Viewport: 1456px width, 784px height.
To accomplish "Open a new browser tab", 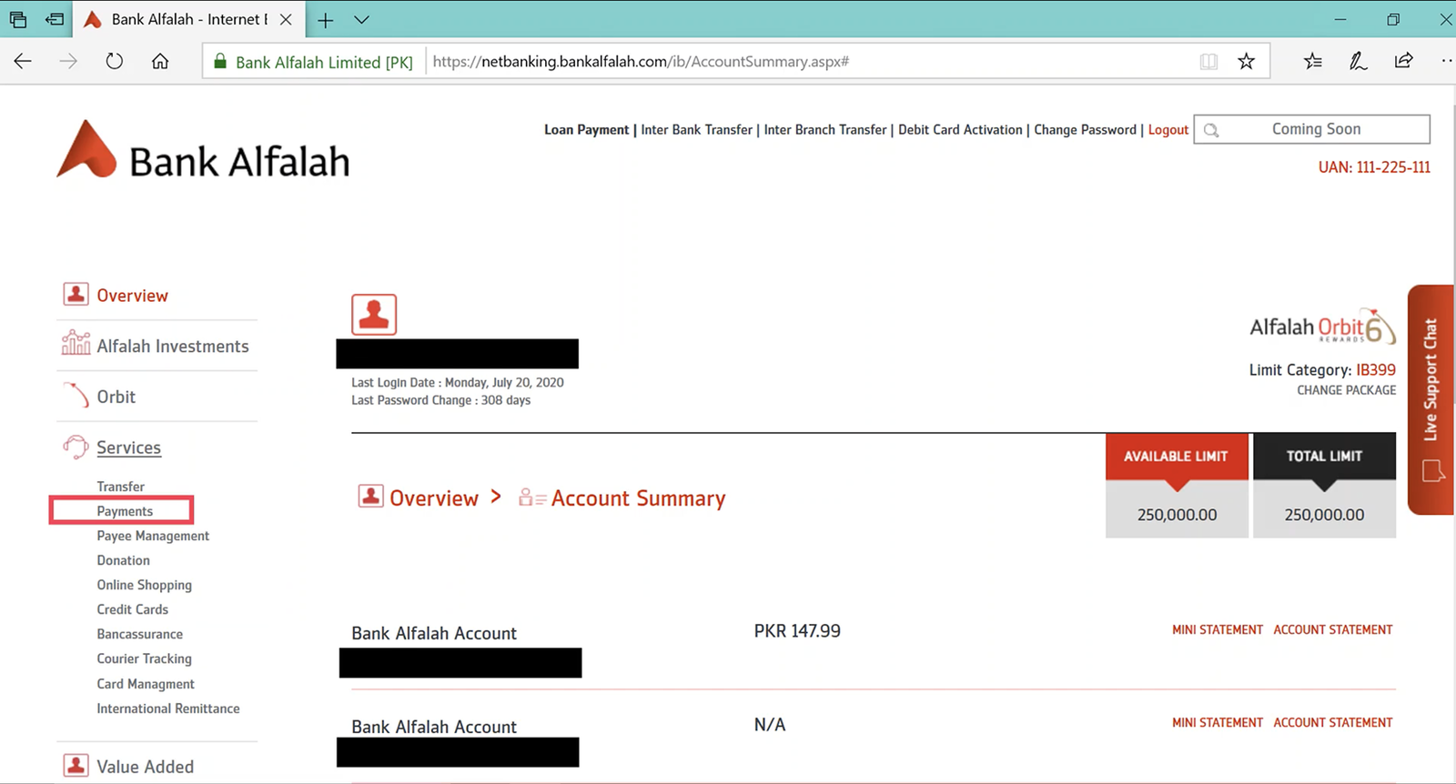I will [325, 20].
